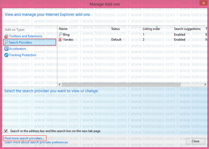Select Search Providers add-on type
Screen dimensions: 209x149
tap(30, 42)
